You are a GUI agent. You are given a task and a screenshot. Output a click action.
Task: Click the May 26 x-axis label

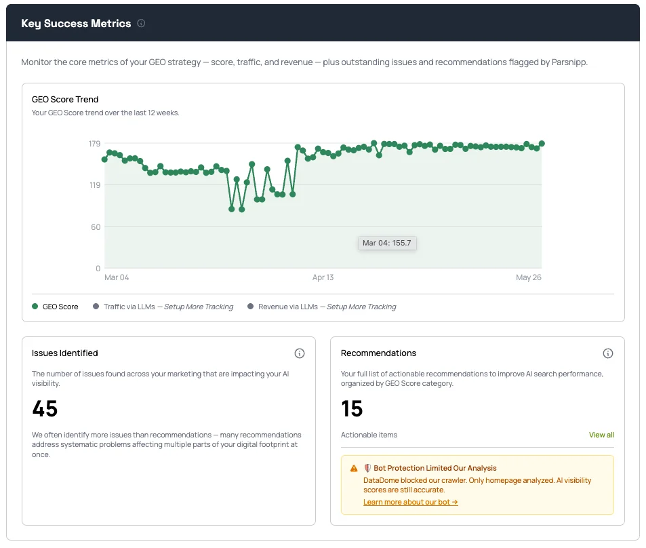[529, 277]
